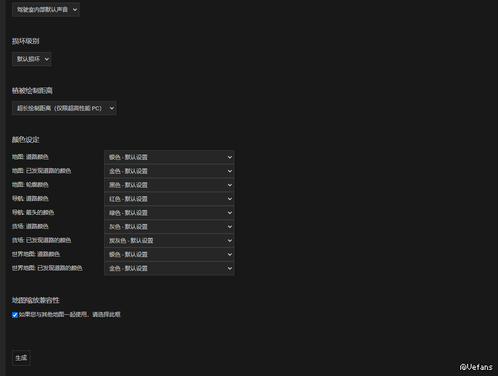Expand the 地图: 已发现道路的颜色 dropdown
The width and height of the screenshot is (498, 376).
[x=169, y=171]
